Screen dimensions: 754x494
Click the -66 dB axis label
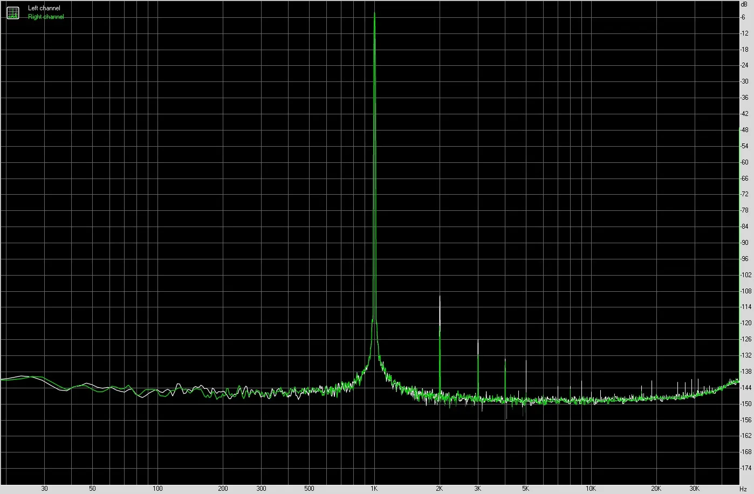pyautogui.click(x=744, y=179)
